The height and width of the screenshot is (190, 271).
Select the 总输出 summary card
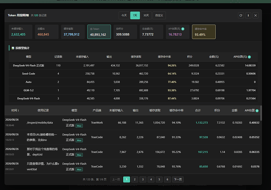47,32
